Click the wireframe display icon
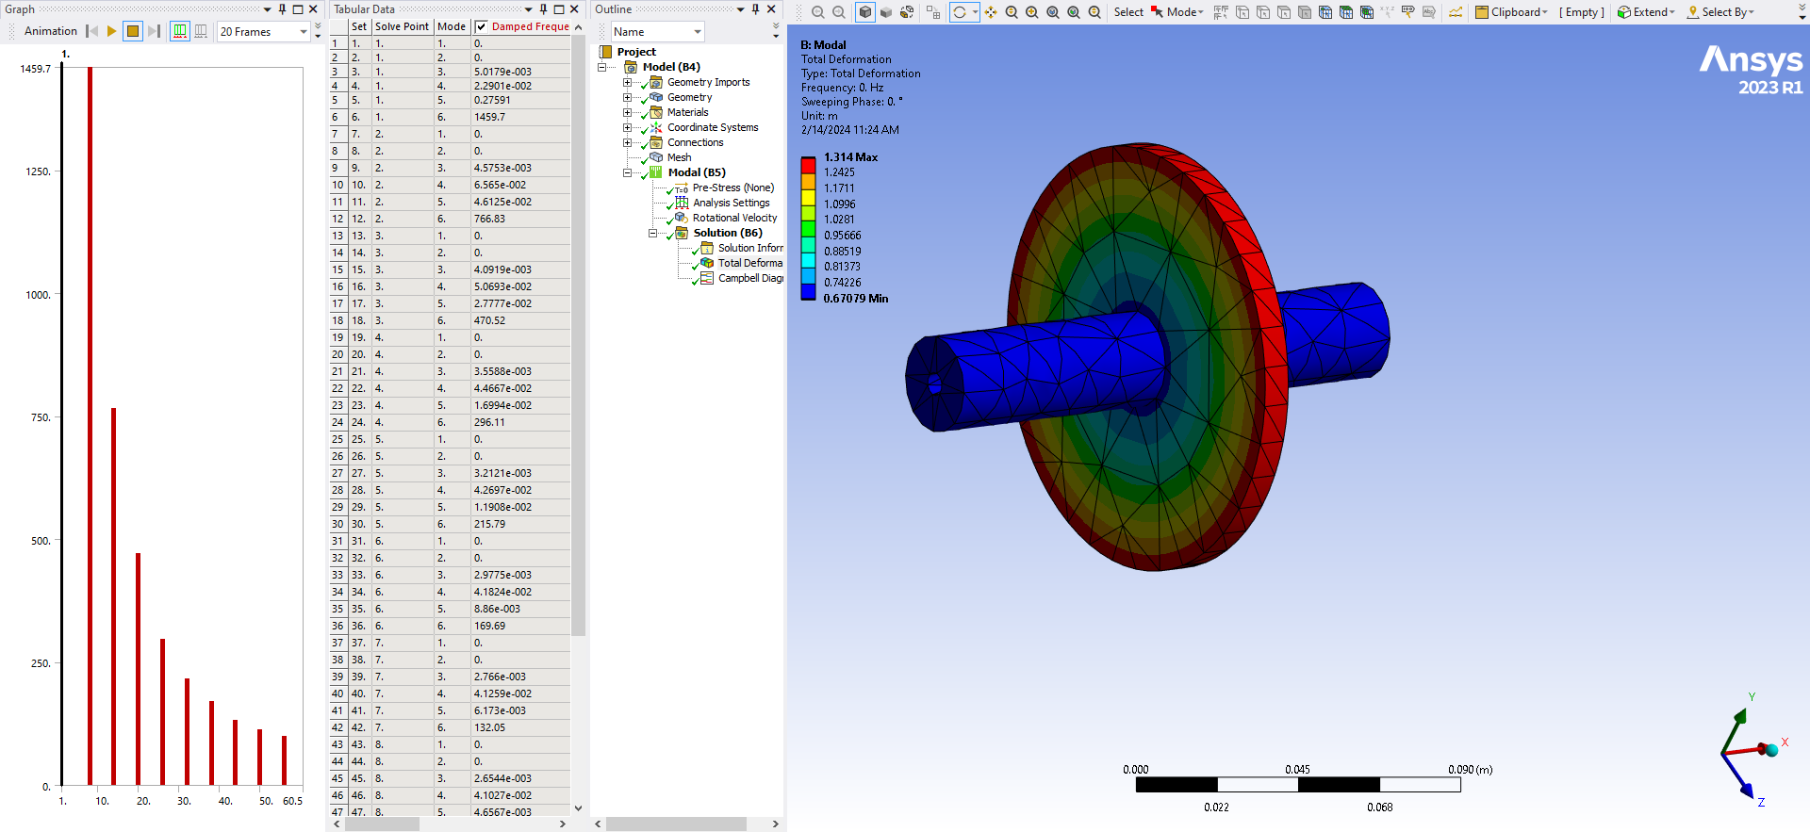 click(907, 12)
